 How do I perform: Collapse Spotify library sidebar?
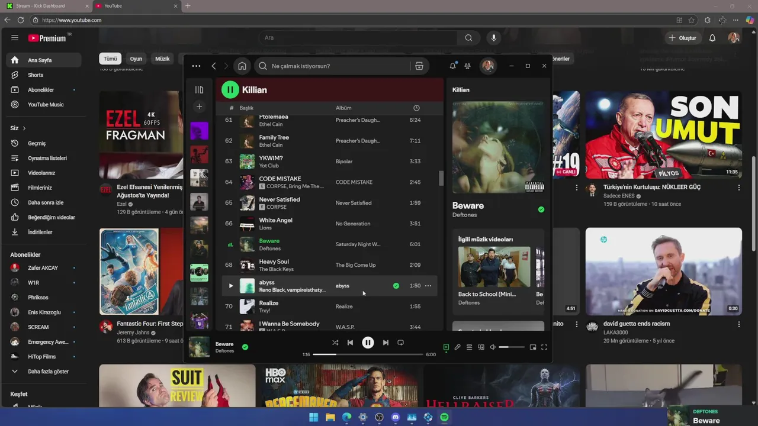[199, 90]
